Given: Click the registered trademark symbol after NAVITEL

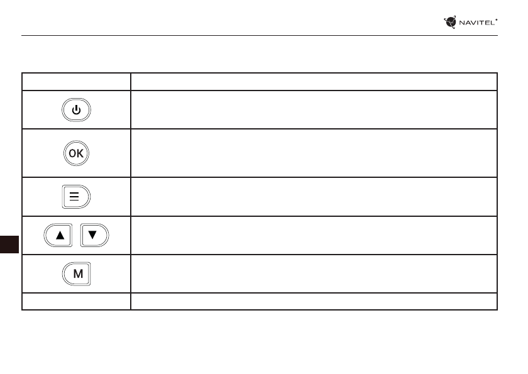Looking at the screenshot, I should pos(497,19).
